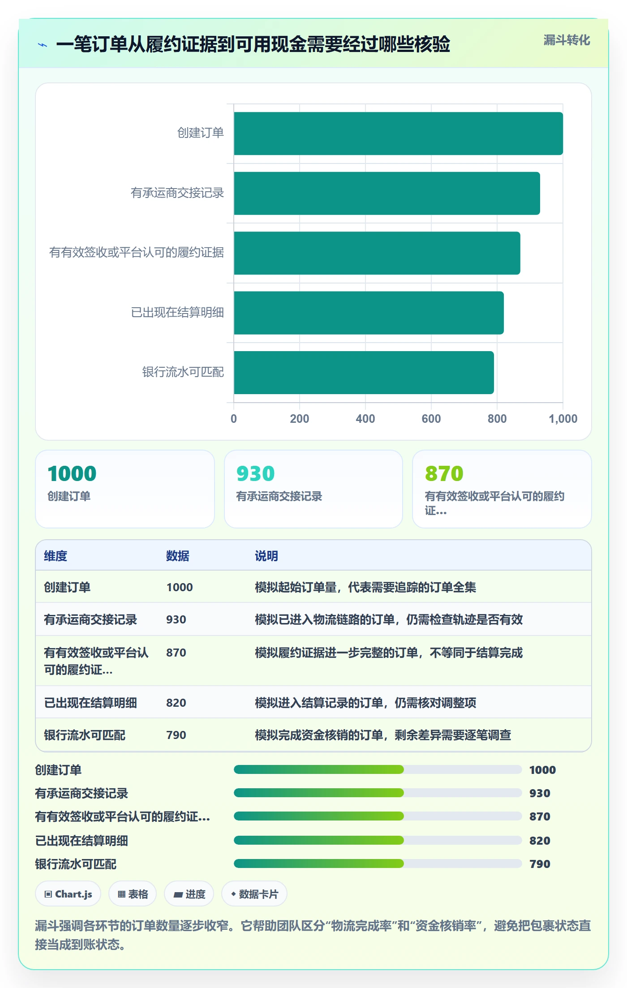Viewport: 627px width, 988px height.
Task: Click the 200 tick label on the chart axis
Action: 300,419
